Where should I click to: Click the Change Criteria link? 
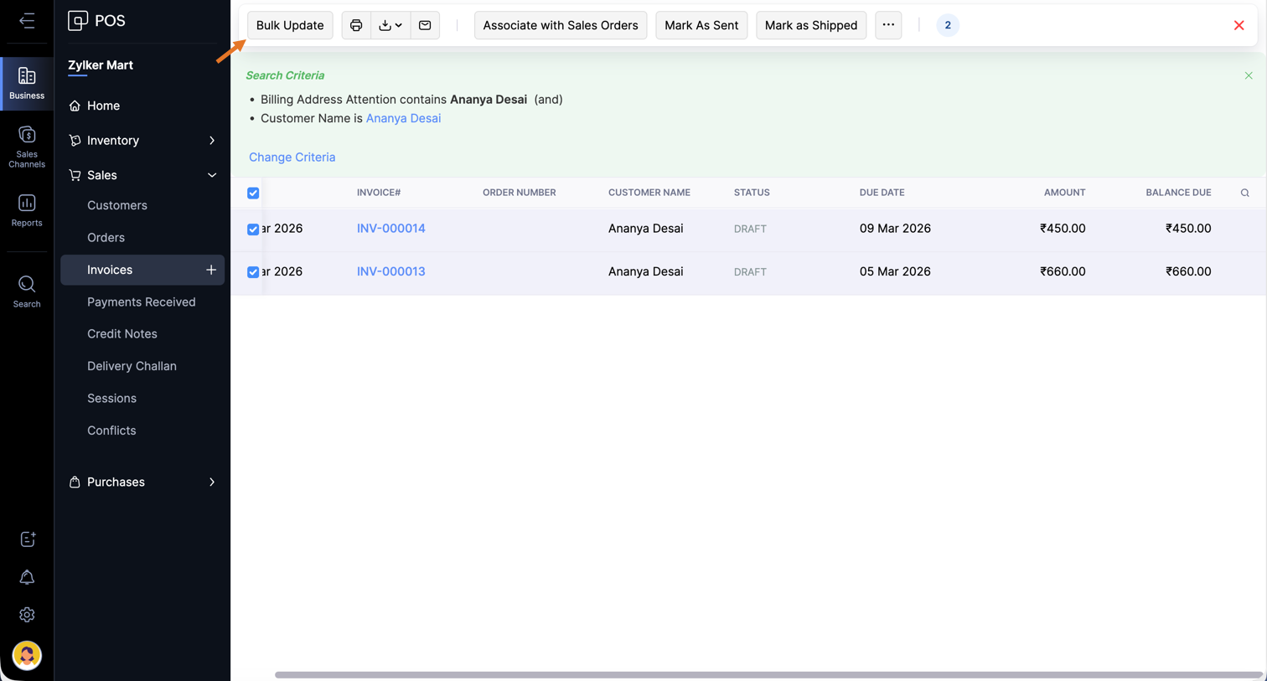[x=292, y=157]
